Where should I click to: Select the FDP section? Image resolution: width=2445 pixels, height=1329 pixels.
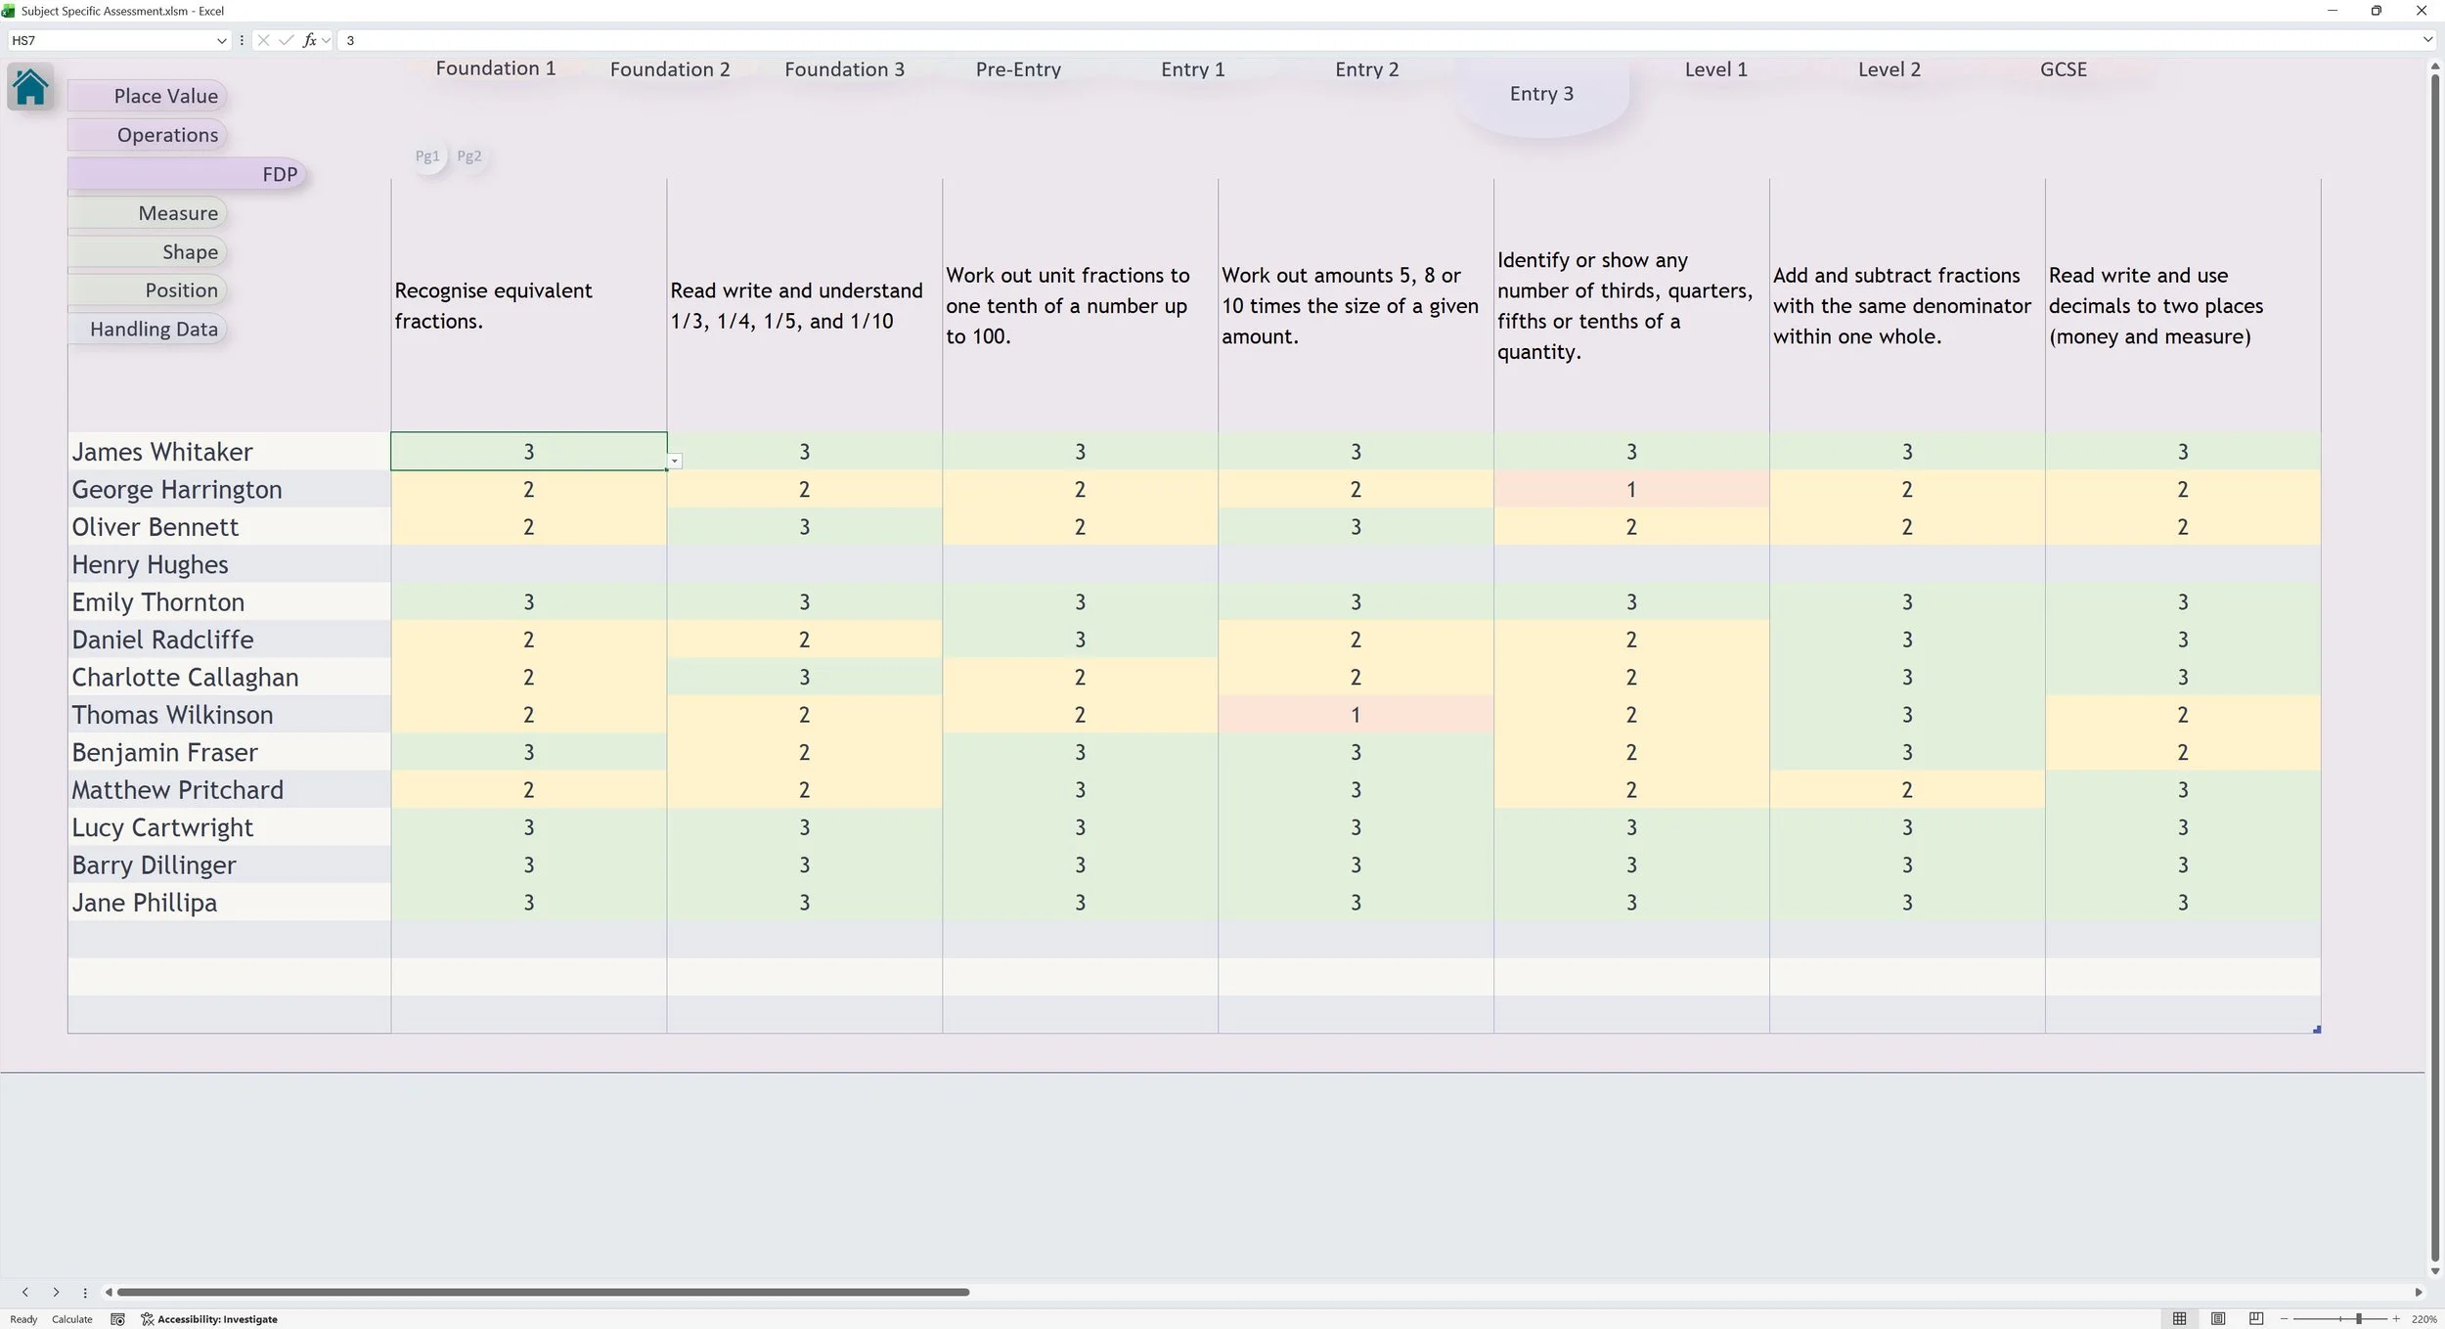[188, 174]
